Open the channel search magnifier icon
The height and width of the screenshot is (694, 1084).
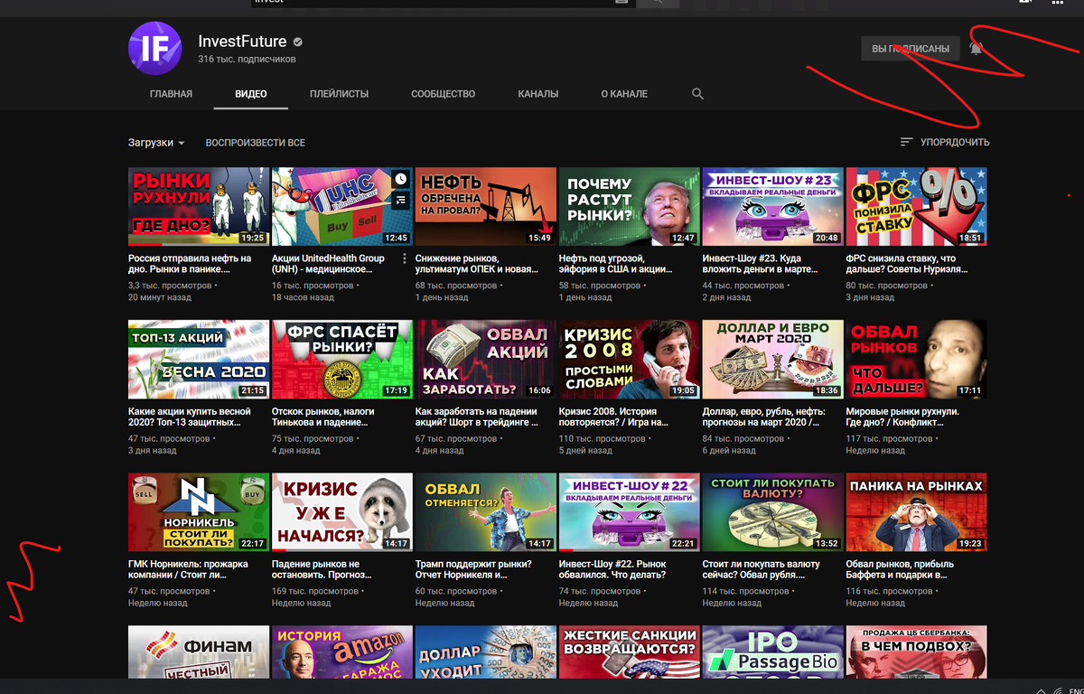pyautogui.click(x=697, y=94)
